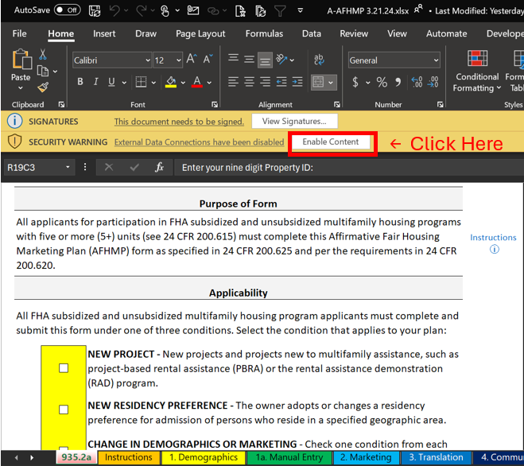This screenshot has height=466, width=524.
Task: Toggle the AutoSave switch
Action: point(67,10)
